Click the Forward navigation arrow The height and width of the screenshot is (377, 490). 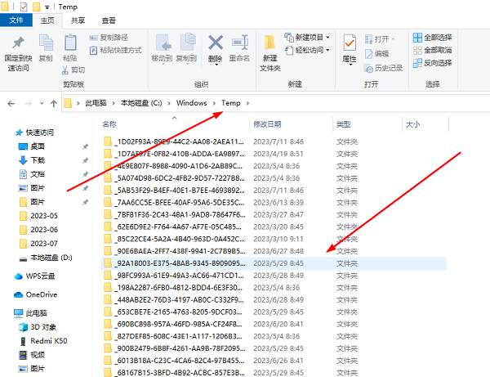(28, 104)
